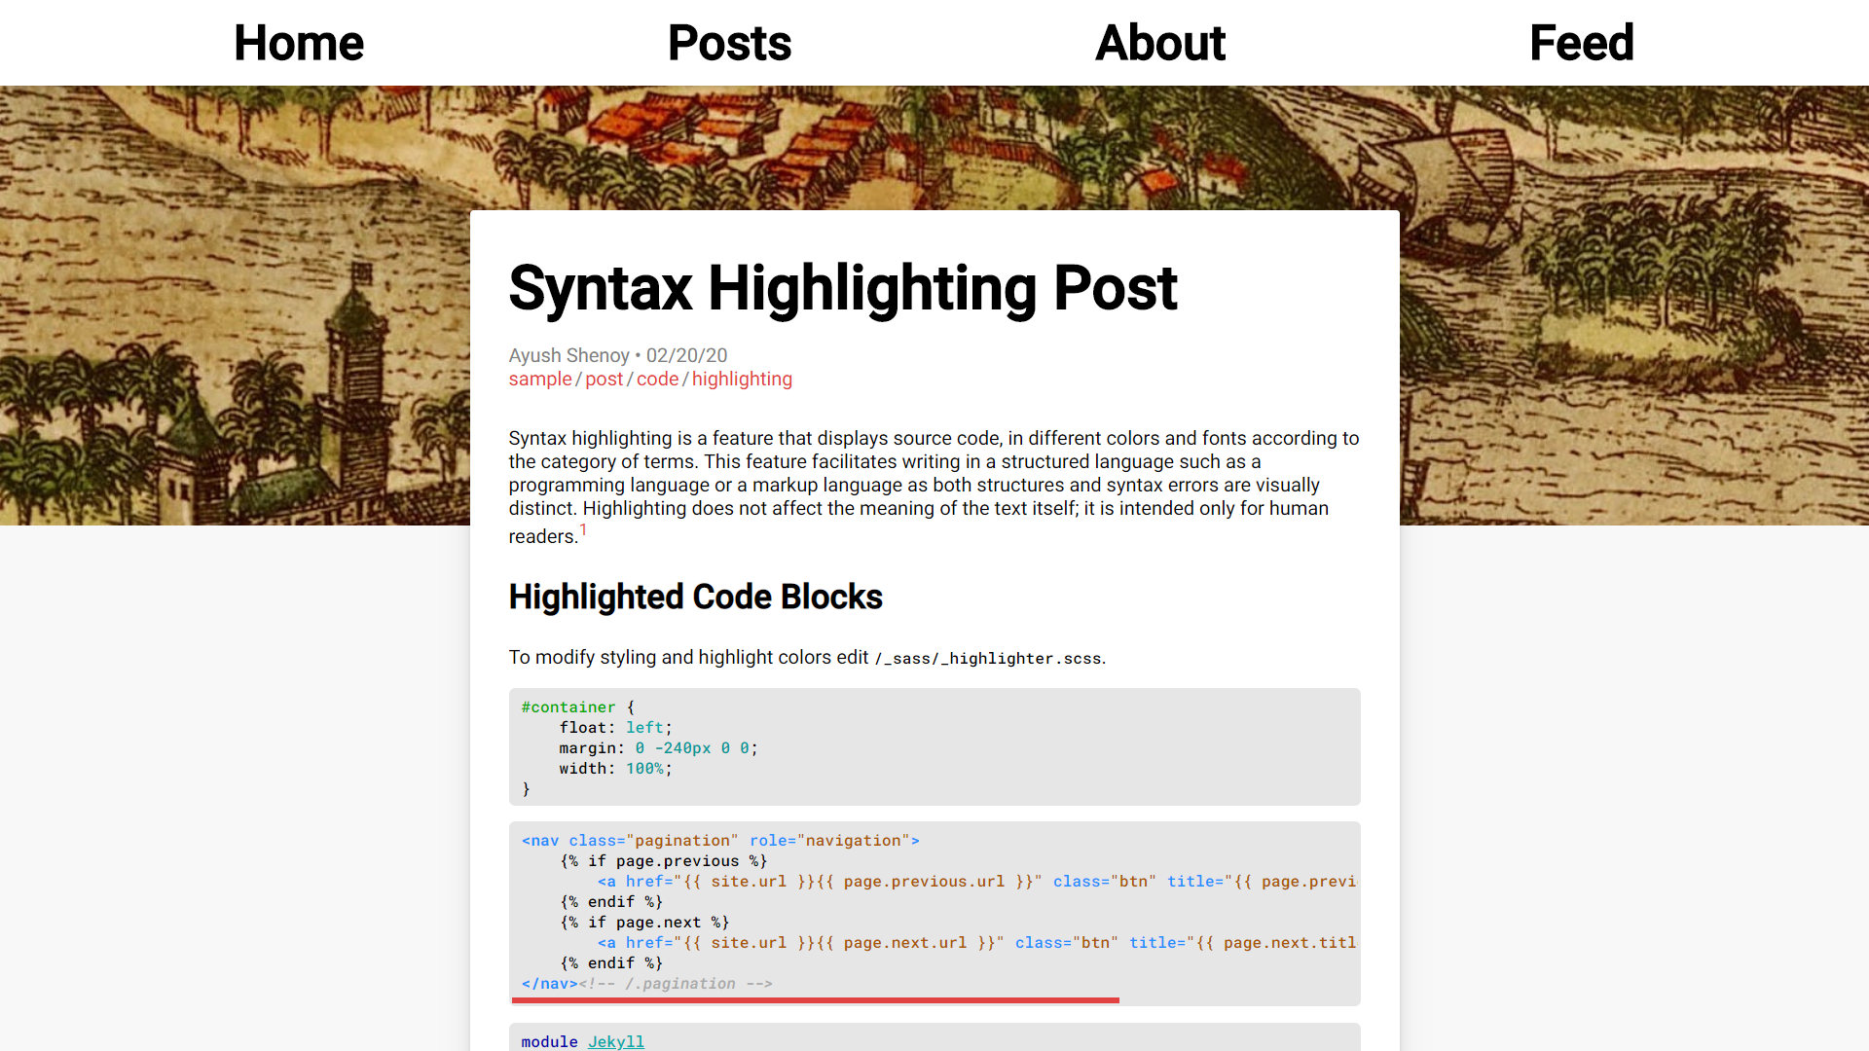Open the Feed link in navbar
Viewport: 1869px width, 1051px height.
click(x=1581, y=43)
